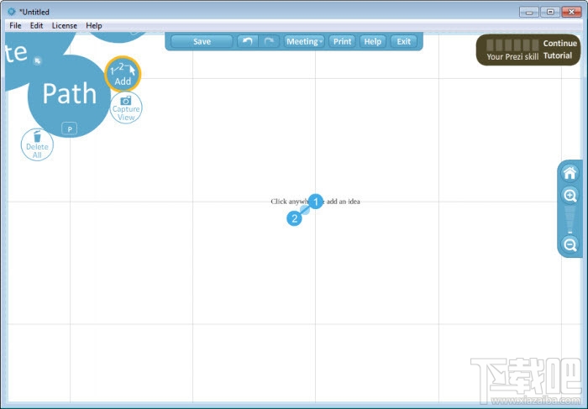Click Continue Tutorial
Screen dimensions: 588x409
560,50
